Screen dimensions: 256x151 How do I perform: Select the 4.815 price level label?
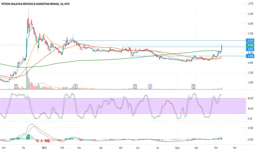point(250,49)
